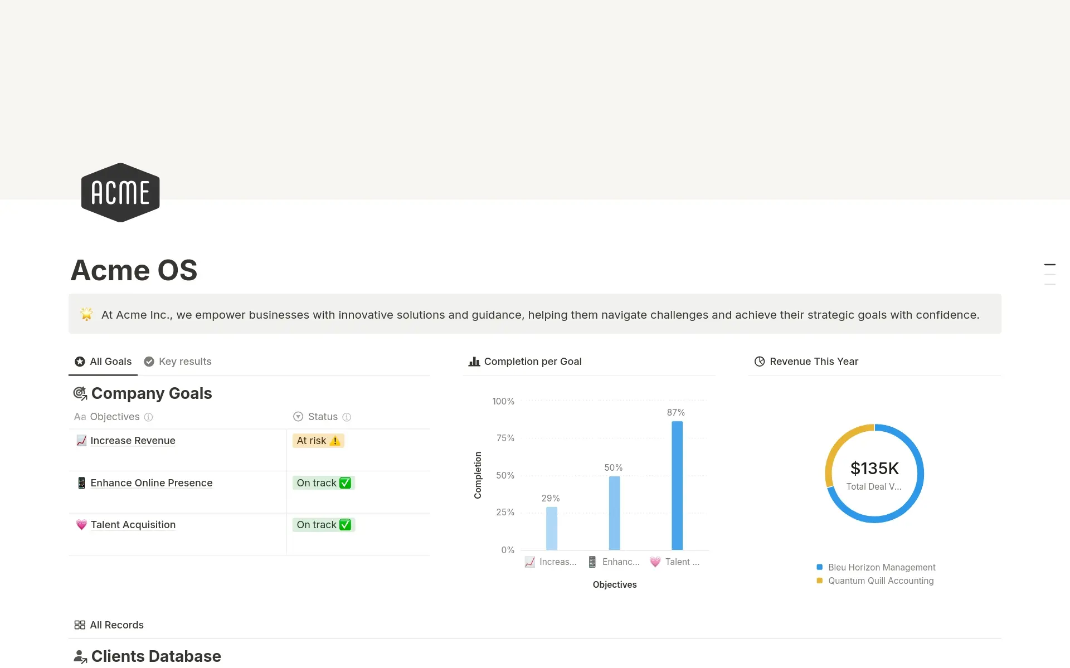1070x668 pixels.
Task: Click the 87% Talent bar in chart
Action: pos(677,485)
